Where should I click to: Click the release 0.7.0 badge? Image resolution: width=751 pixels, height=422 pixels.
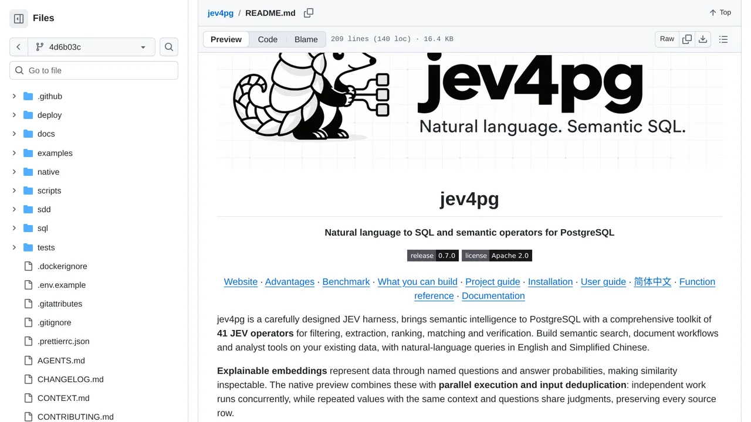433,256
